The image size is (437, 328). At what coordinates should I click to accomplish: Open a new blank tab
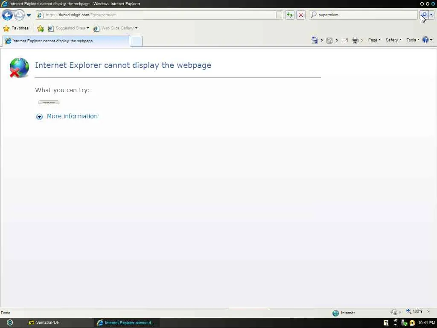click(x=136, y=41)
